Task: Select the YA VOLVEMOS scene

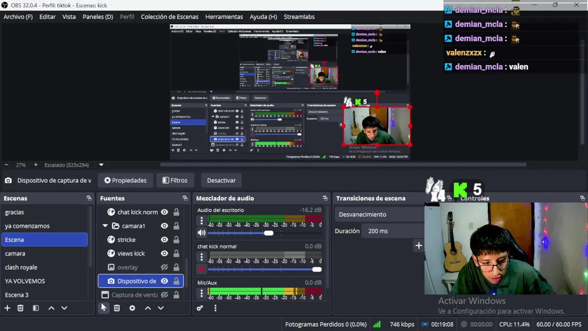Action: [x=45, y=281]
